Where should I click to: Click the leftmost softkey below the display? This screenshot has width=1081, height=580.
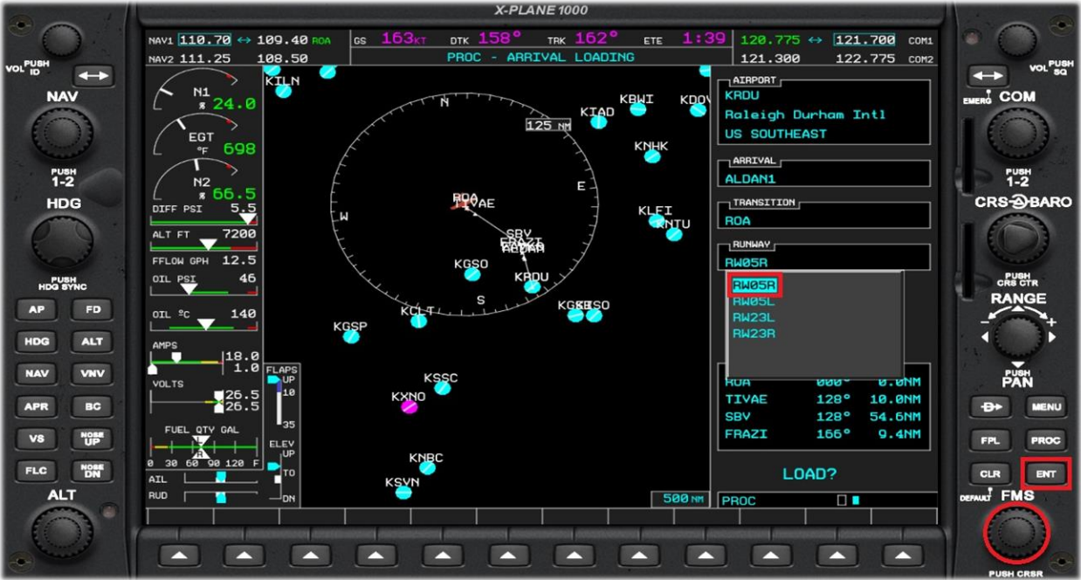[x=178, y=555]
